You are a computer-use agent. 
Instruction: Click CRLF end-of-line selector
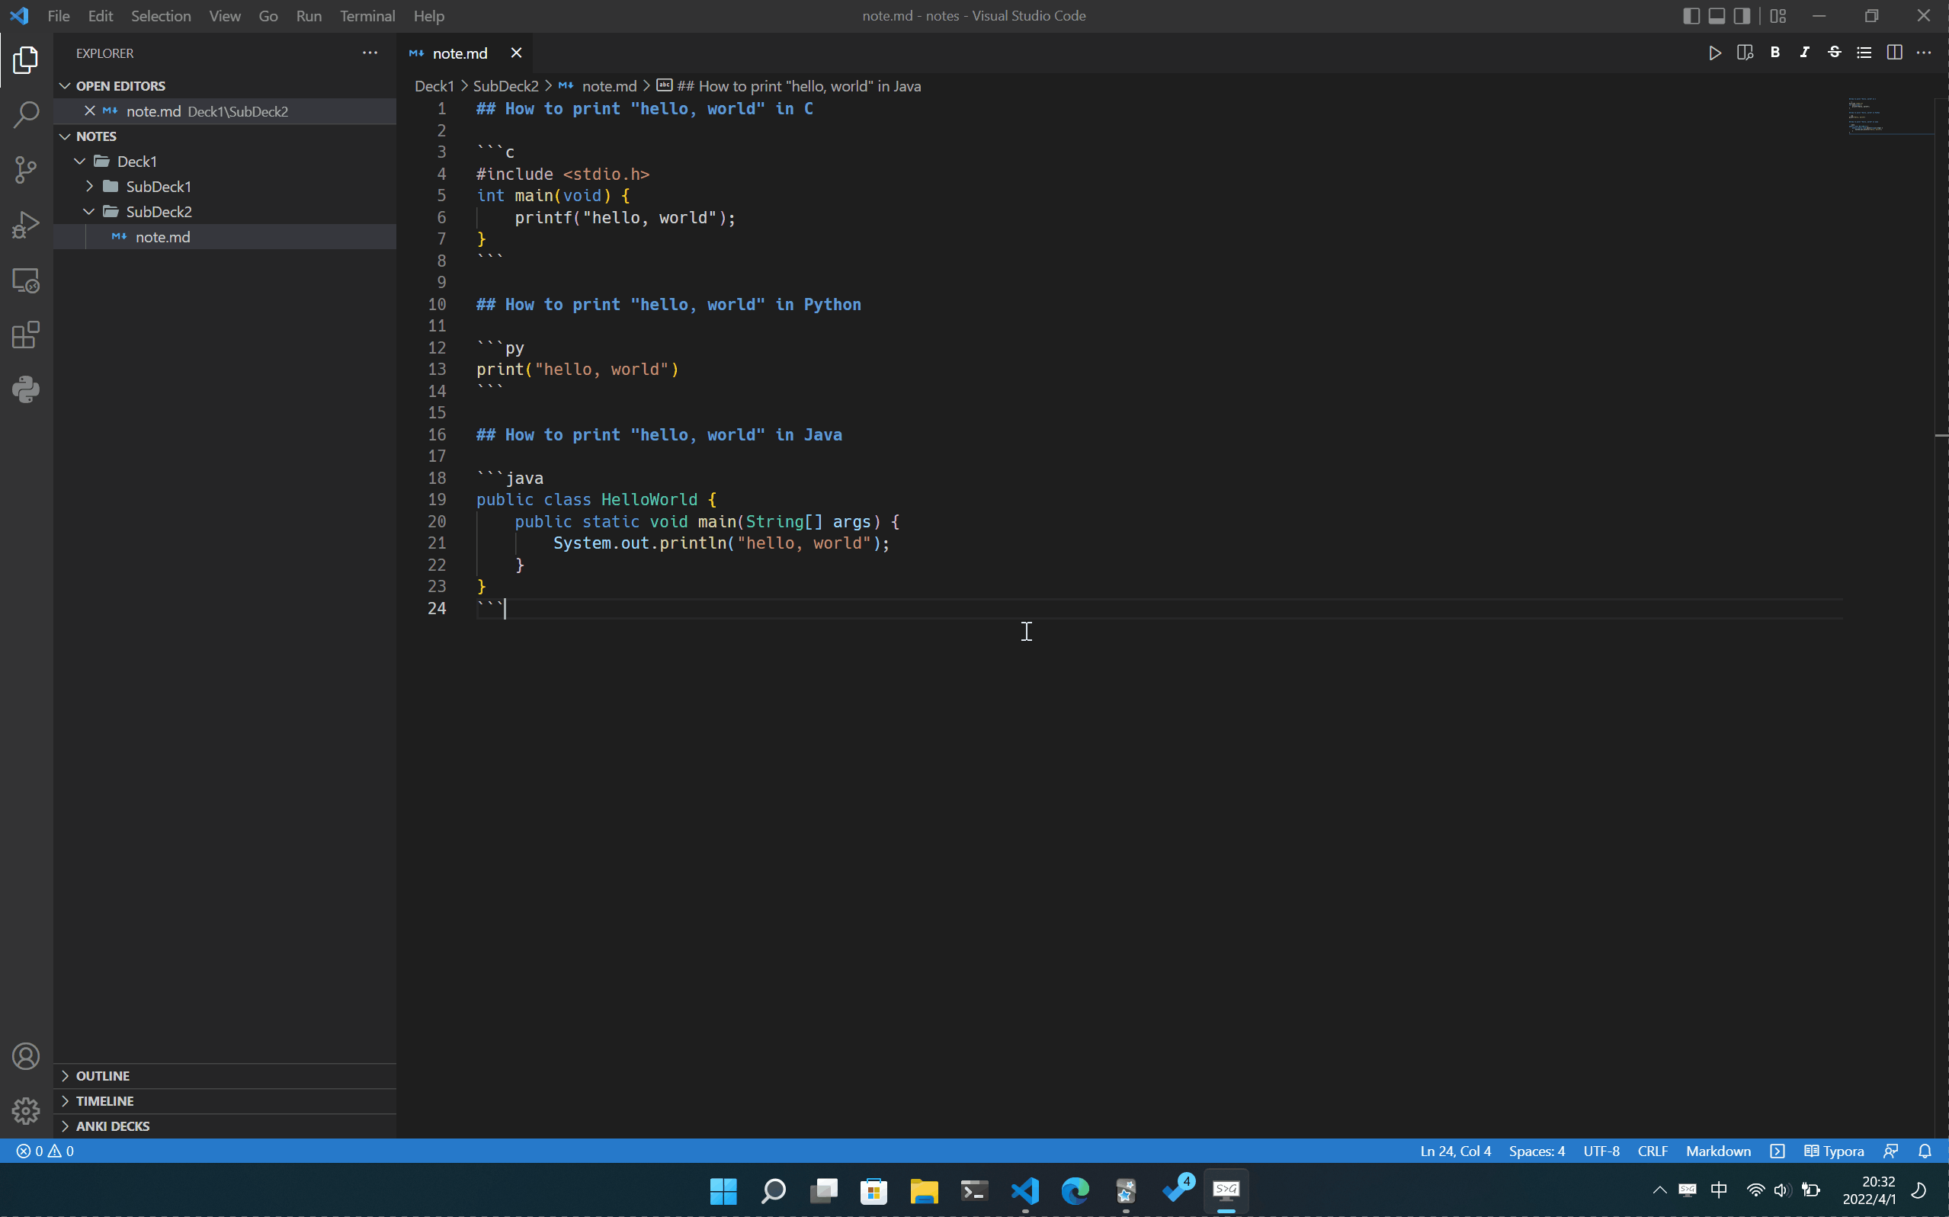pyautogui.click(x=1652, y=1151)
